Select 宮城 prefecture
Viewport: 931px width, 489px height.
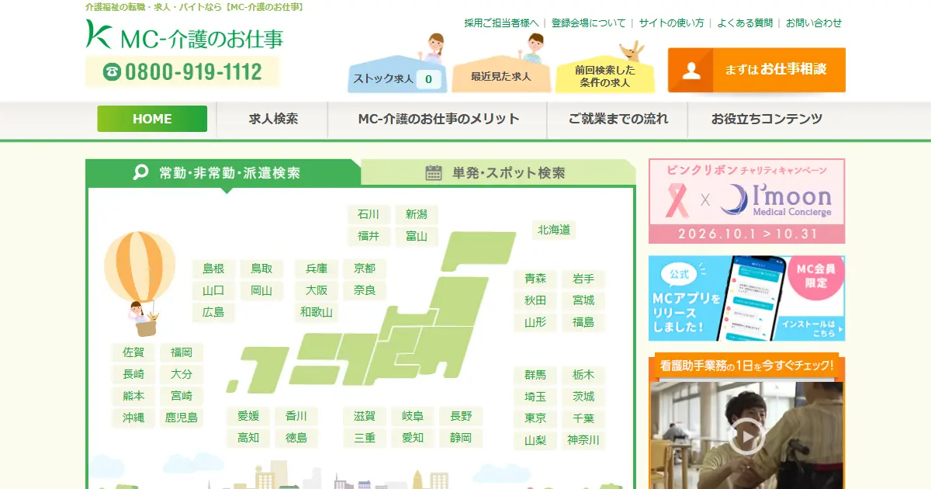[x=583, y=300]
